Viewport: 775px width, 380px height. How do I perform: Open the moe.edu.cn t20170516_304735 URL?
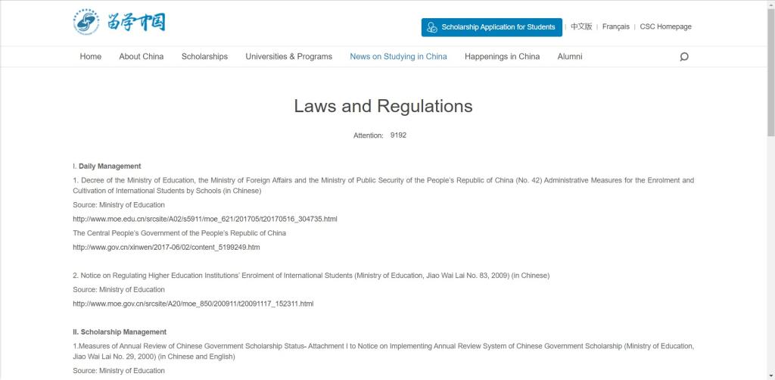pyautogui.click(x=204, y=219)
